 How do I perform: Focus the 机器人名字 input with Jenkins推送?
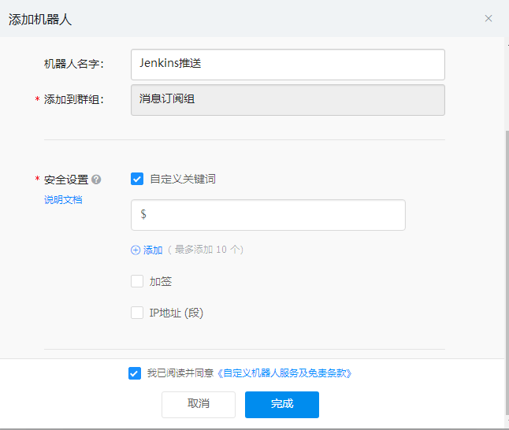[288, 65]
